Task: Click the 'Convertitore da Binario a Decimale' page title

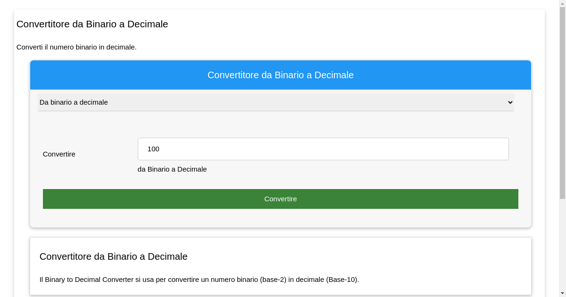Action: (92, 24)
